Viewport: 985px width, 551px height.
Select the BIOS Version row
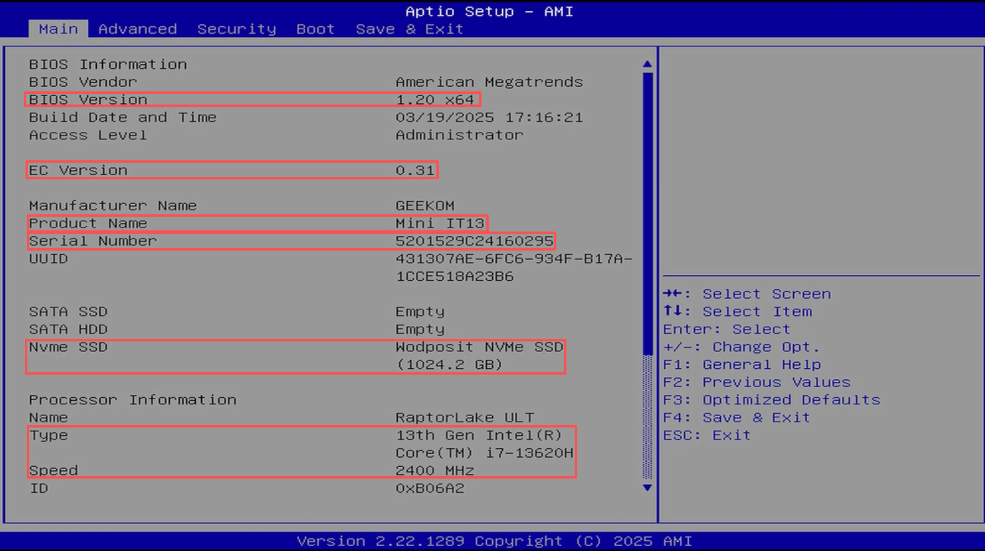pyautogui.click(x=252, y=100)
